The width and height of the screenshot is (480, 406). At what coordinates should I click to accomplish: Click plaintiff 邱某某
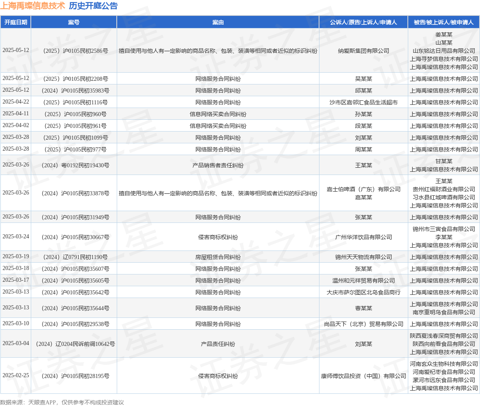[363, 91]
